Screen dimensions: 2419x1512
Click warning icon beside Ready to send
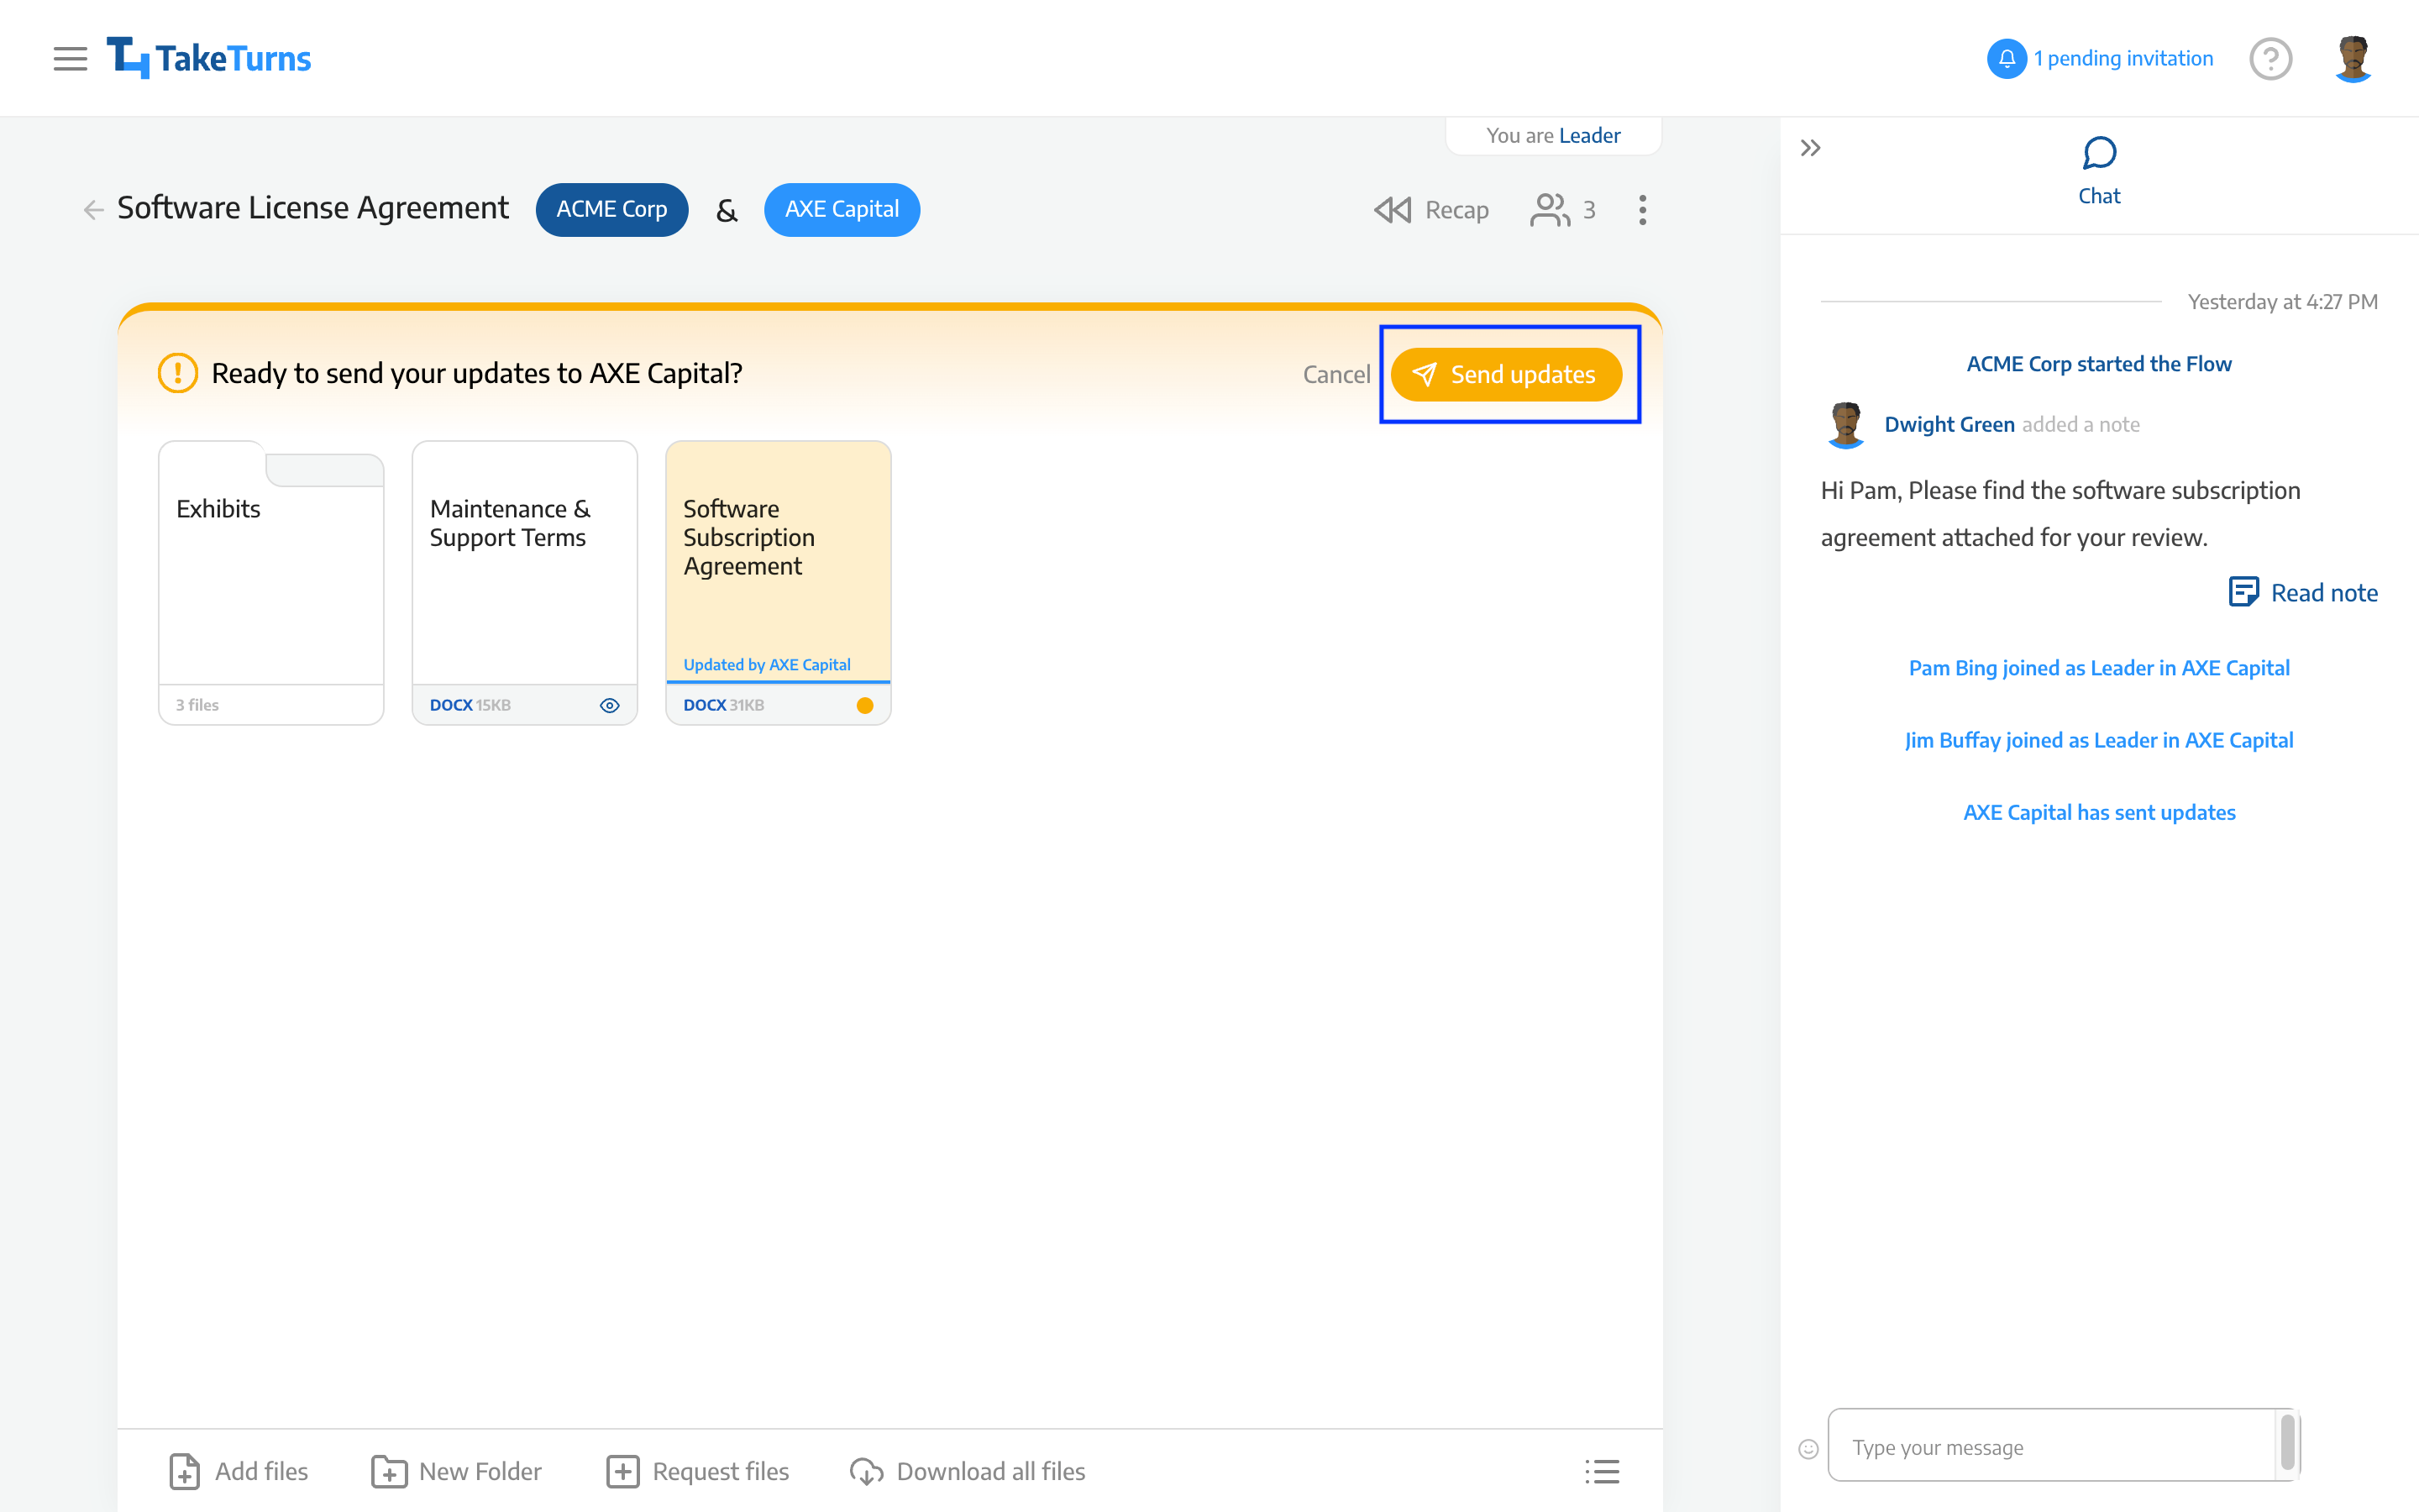pos(178,373)
